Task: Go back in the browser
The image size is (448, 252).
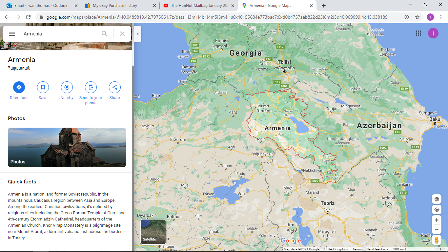Action: point(7,17)
